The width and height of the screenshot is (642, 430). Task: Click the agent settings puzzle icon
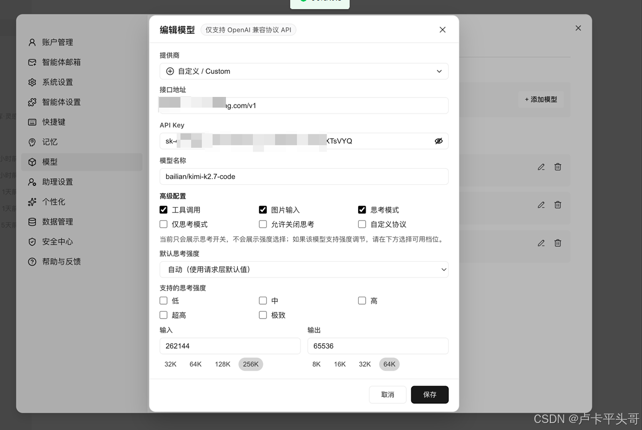32,102
